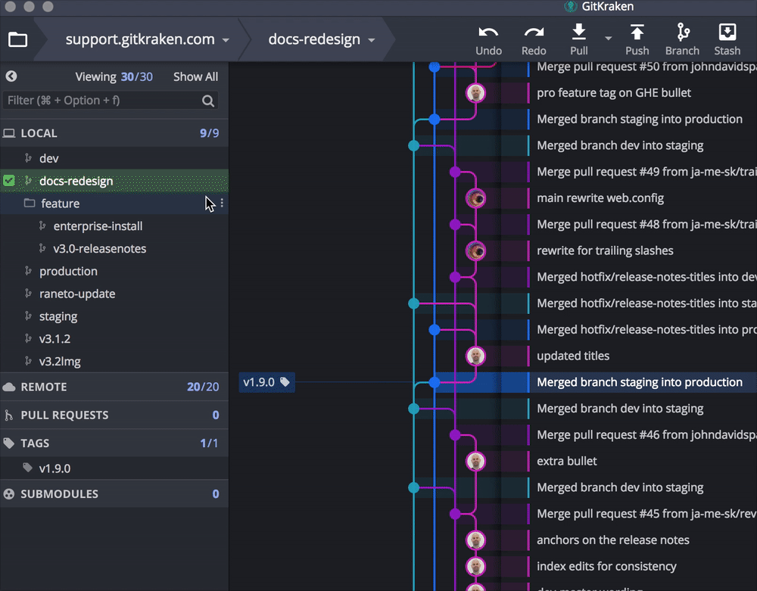Viewport: 757px width, 591px height.
Task: Expand the SUBMODULES section
Action: (x=114, y=494)
